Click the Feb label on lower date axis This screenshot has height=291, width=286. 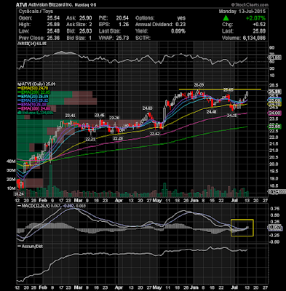pyautogui.click(x=43, y=287)
